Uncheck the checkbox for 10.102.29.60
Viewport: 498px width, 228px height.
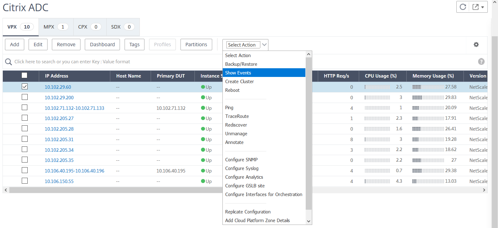[x=25, y=87]
